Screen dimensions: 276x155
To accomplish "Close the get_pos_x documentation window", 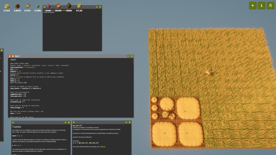I will pos(129,122).
